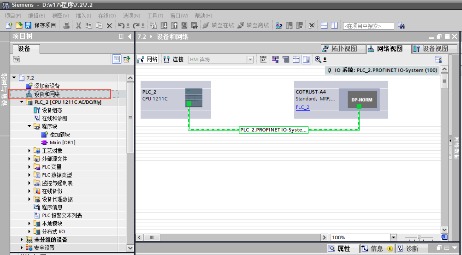Click the magnifier zoom selection icon
462x255 pixels.
[318, 59]
